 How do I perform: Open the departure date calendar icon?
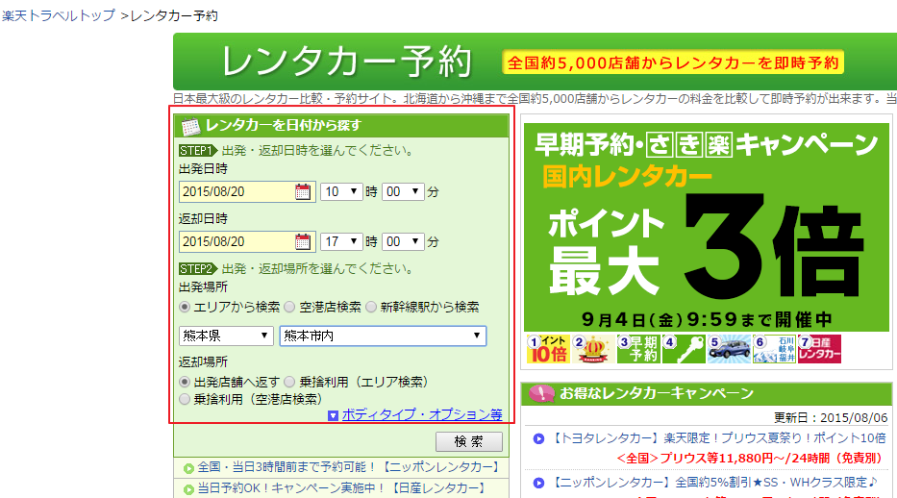pos(303,192)
